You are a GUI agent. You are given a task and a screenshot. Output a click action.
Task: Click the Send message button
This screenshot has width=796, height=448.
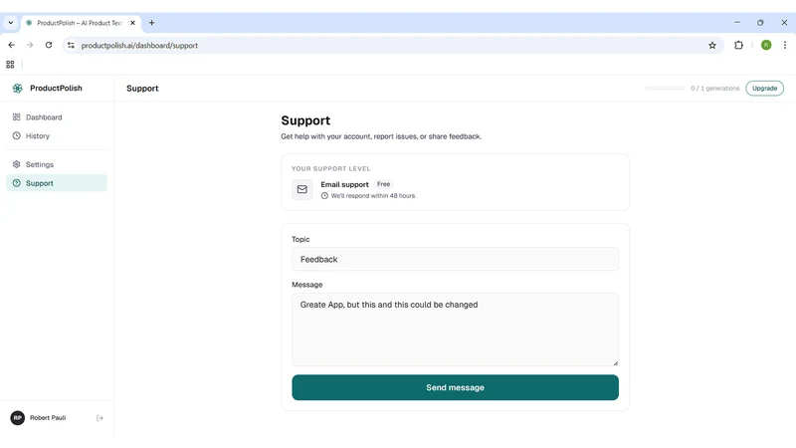click(x=455, y=387)
